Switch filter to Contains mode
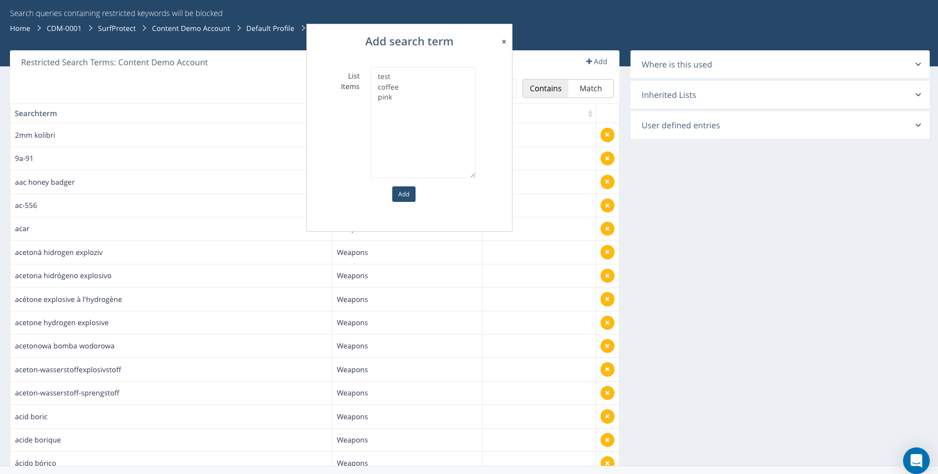Viewport: 938px width, 474px height. tap(545, 88)
